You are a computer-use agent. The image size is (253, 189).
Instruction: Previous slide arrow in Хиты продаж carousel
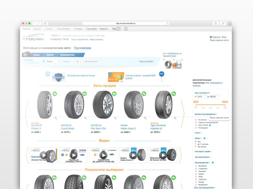(27, 114)
